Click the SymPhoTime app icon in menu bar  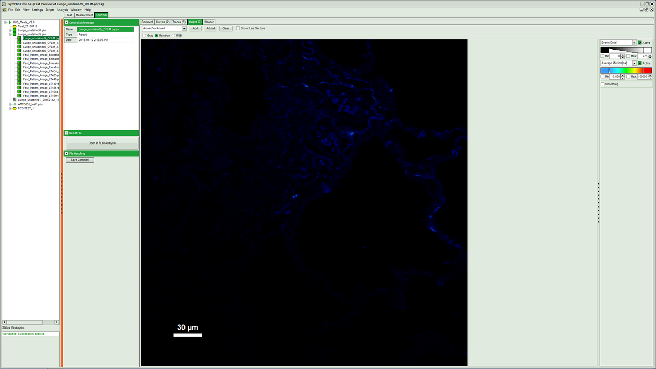[4, 10]
